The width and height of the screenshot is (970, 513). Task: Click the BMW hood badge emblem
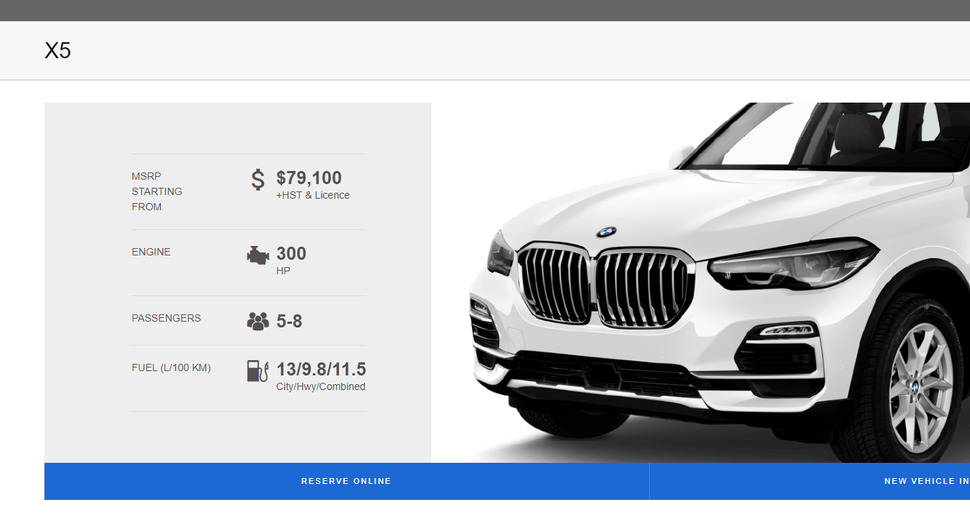[x=606, y=232]
